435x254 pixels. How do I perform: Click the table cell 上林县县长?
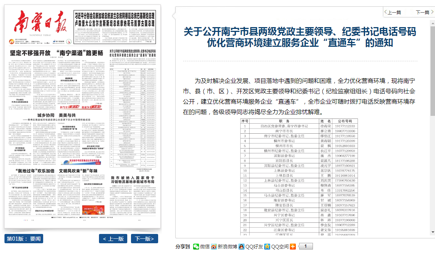point(284,176)
